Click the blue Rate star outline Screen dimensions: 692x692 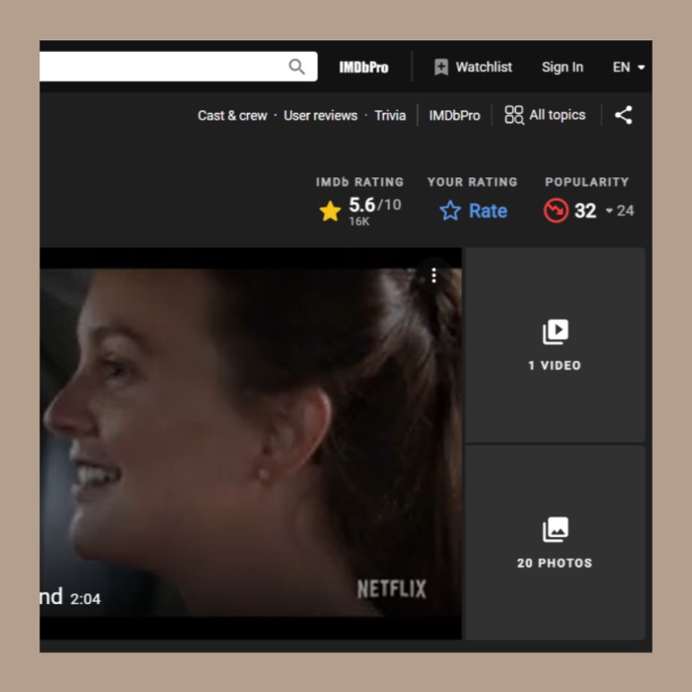(x=450, y=210)
